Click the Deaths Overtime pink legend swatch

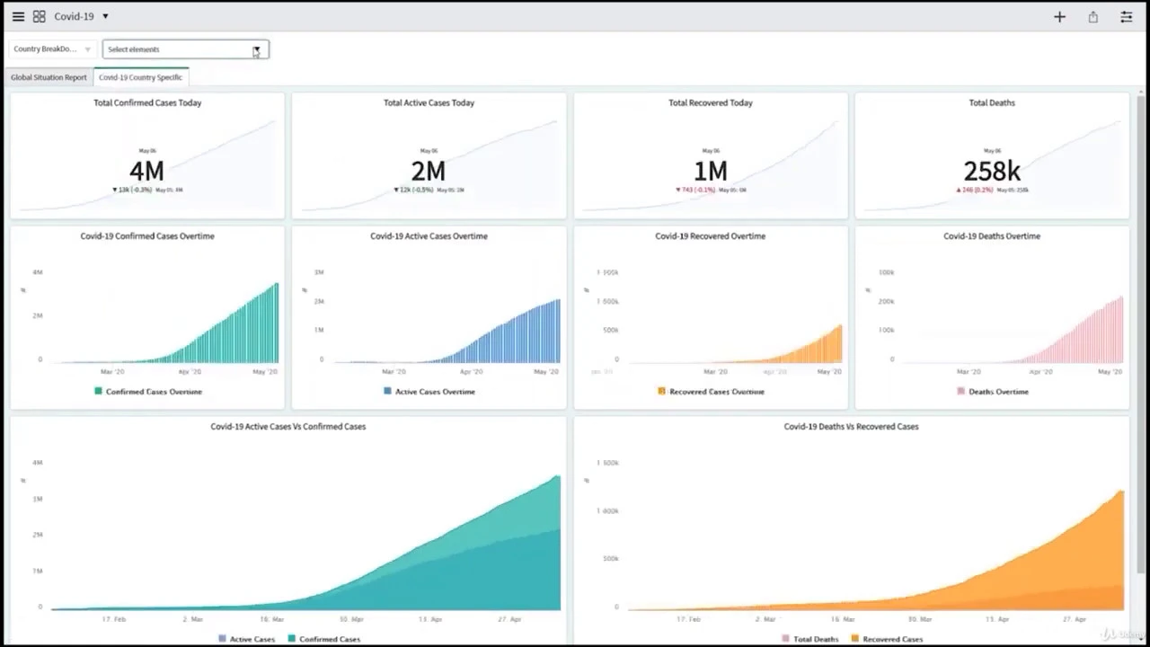[x=961, y=392]
